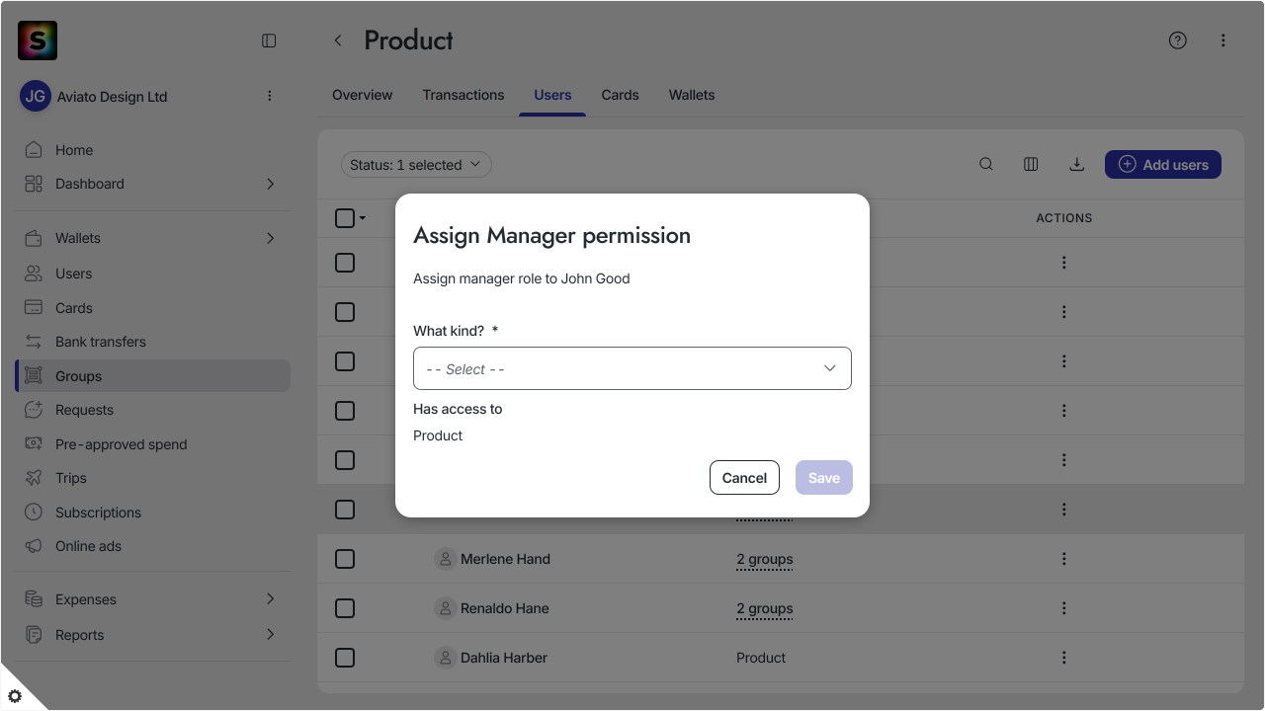Collapse the sidebar with the panel icon

[x=269, y=40]
